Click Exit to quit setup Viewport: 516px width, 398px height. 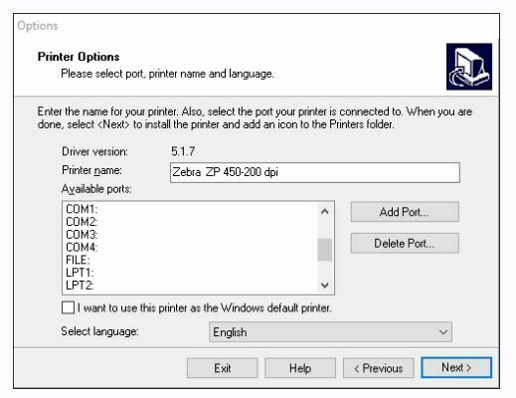click(222, 368)
